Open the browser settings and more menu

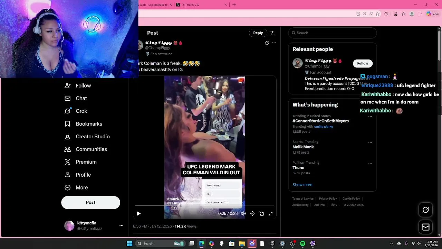pyautogui.click(x=420, y=14)
